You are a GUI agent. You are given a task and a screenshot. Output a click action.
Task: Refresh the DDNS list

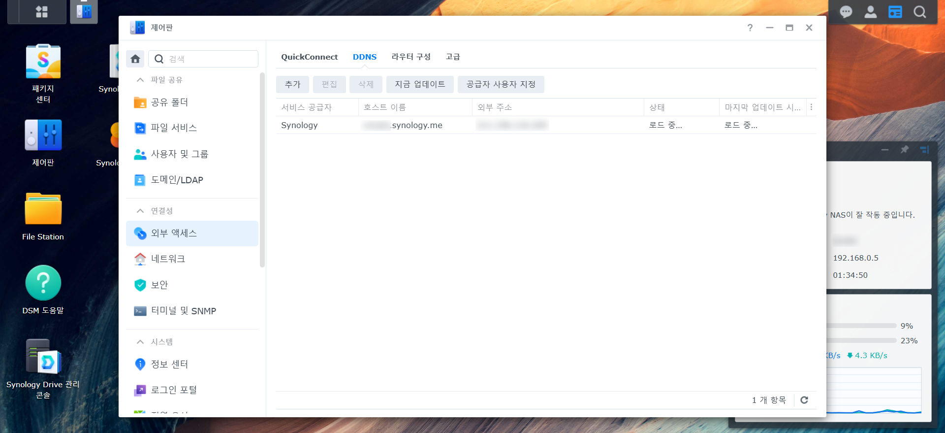[804, 400]
